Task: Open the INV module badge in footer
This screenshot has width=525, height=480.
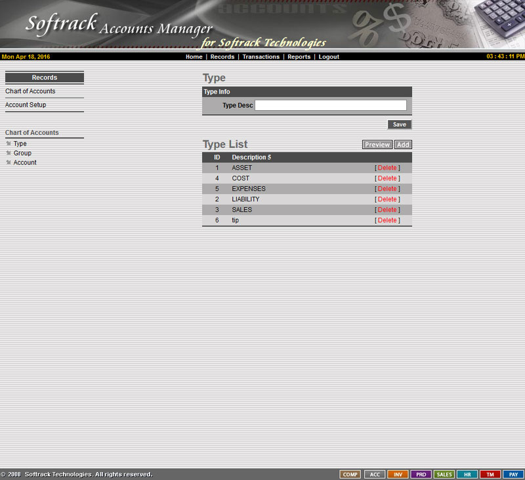Action: pos(398,474)
